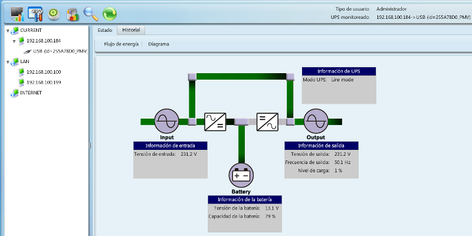Viewport: 472px width, 236px height.
Task: Click the globe icon beside LAN
Action: (14, 62)
